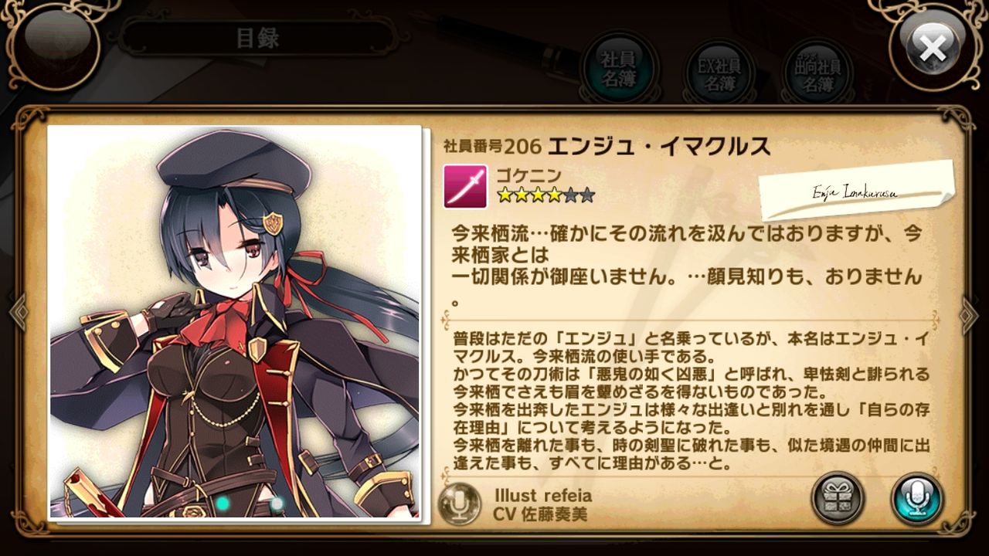Close the catalog with the X button
Viewport: 989px width, 556px height.
(x=933, y=48)
